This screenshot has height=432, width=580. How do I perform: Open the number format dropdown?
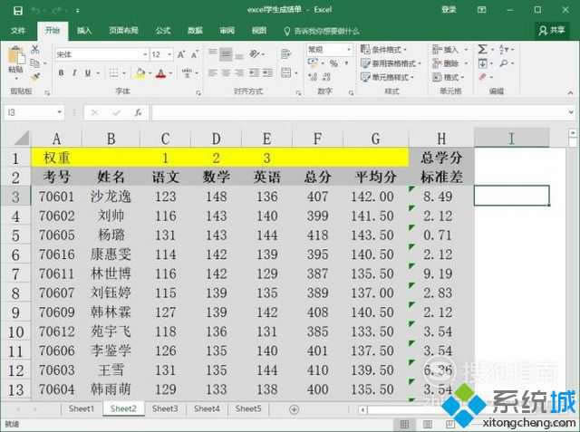pos(348,49)
